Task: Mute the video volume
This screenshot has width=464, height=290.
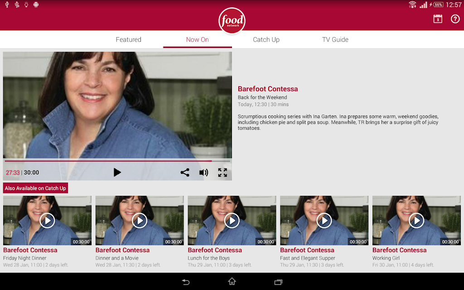Action: (x=203, y=173)
